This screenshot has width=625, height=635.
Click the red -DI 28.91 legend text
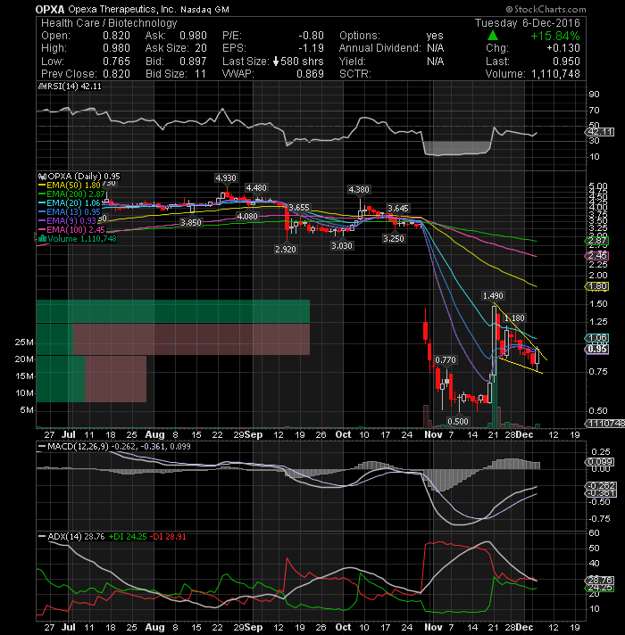tap(168, 537)
